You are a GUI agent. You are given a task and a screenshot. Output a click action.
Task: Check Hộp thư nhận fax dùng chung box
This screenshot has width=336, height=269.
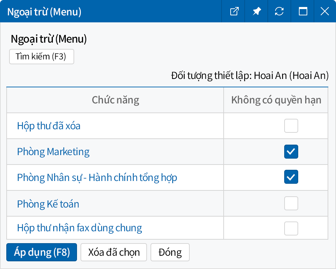291,228
